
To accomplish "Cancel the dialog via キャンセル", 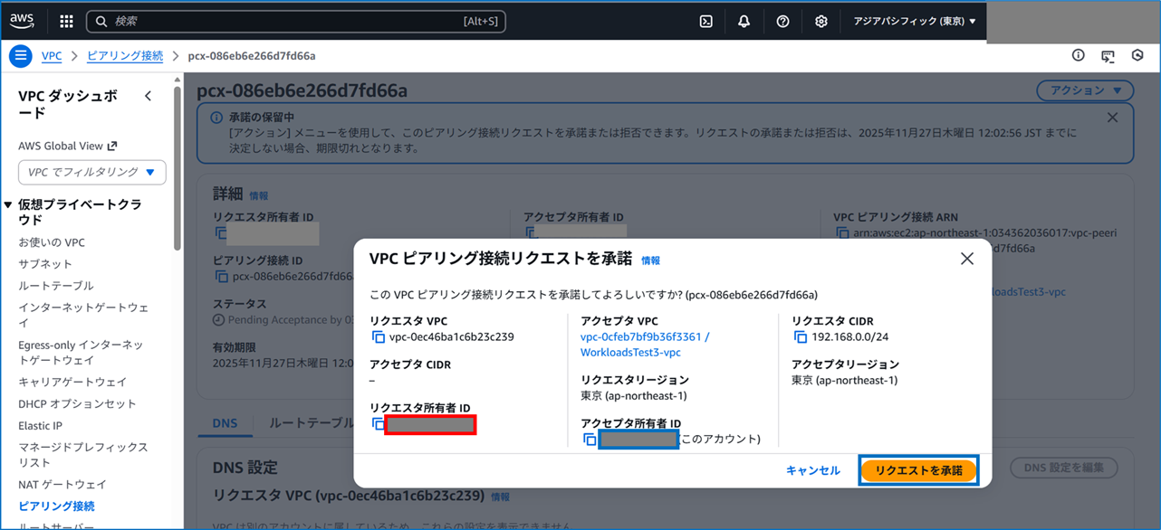I will 812,469.
